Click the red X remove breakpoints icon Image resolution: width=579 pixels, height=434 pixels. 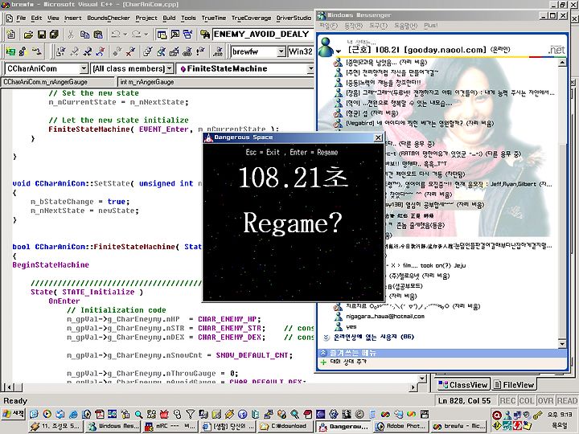coord(130,51)
